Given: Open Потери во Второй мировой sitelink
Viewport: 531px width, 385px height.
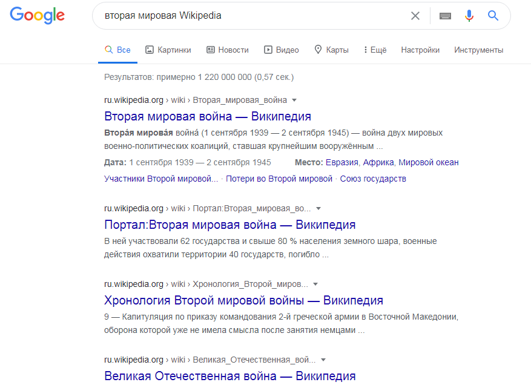Looking at the screenshot, I should pyautogui.click(x=279, y=179).
